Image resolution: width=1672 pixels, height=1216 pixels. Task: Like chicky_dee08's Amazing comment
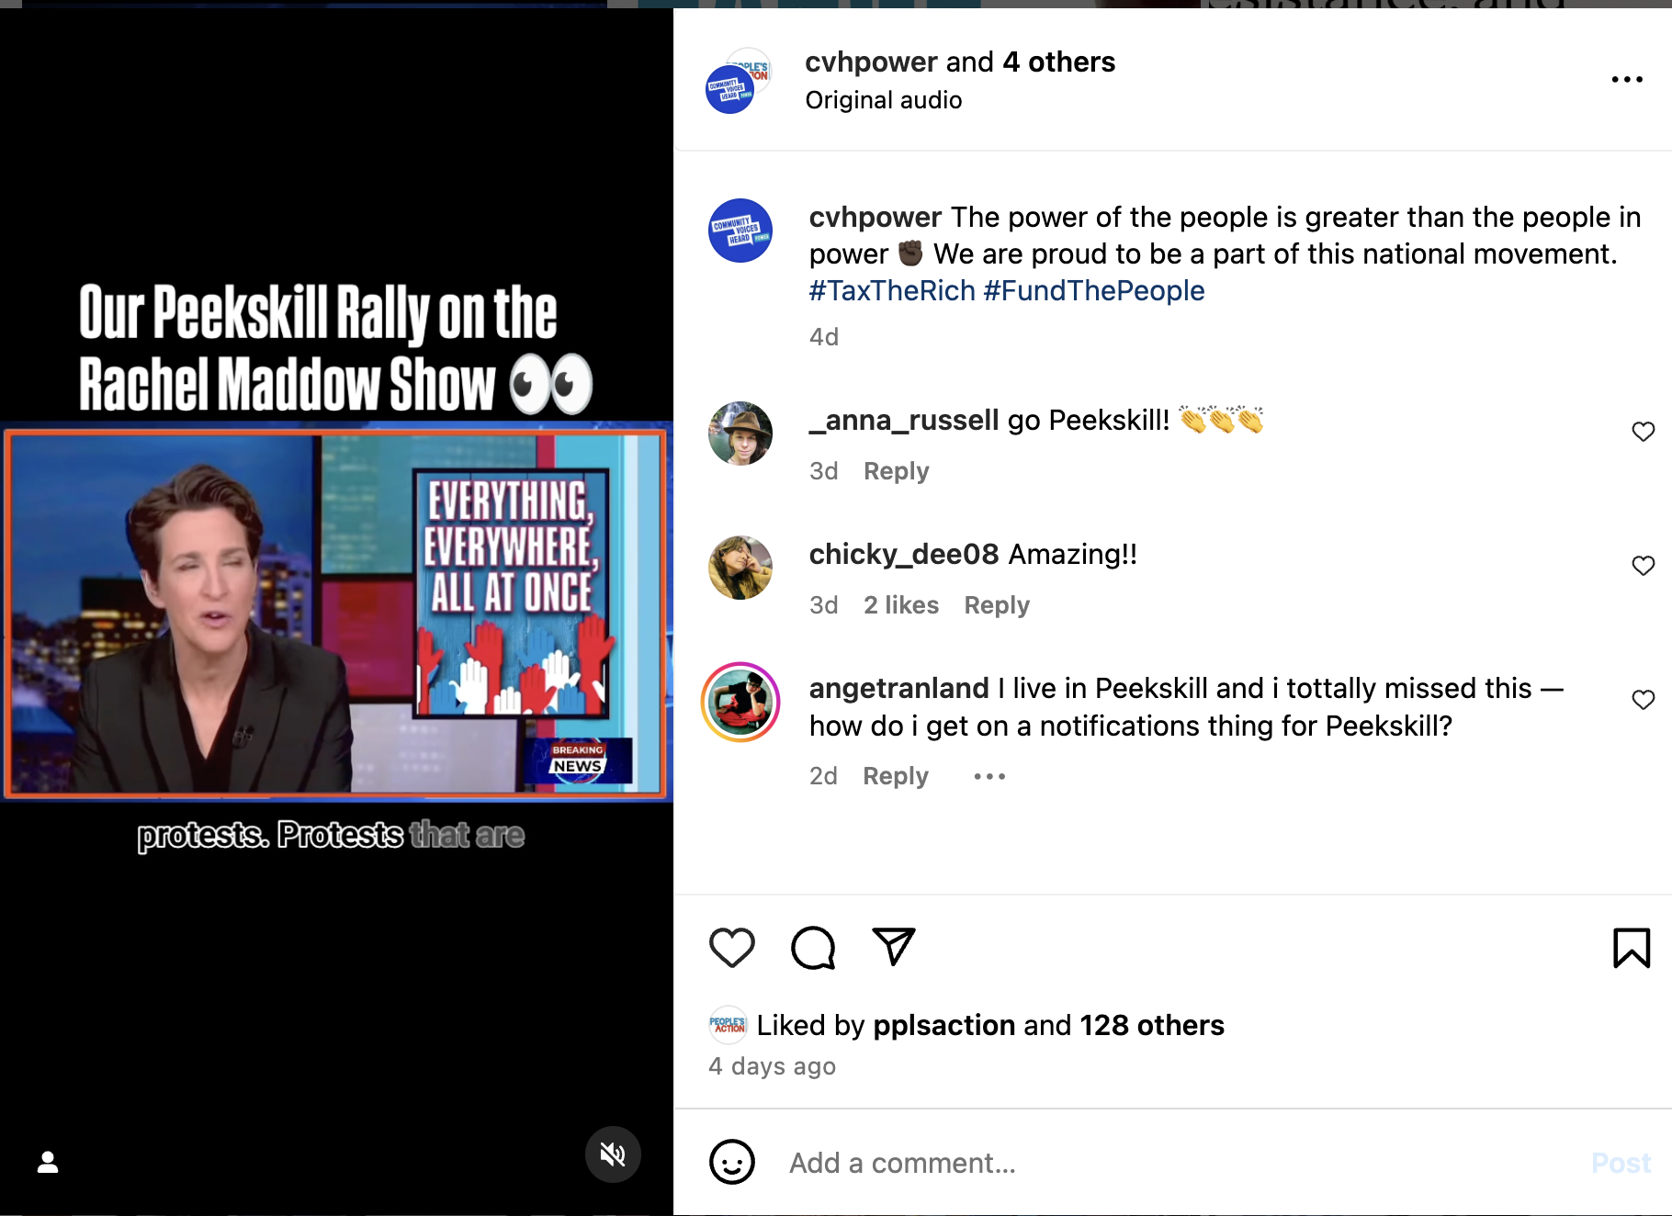coord(1644,566)
